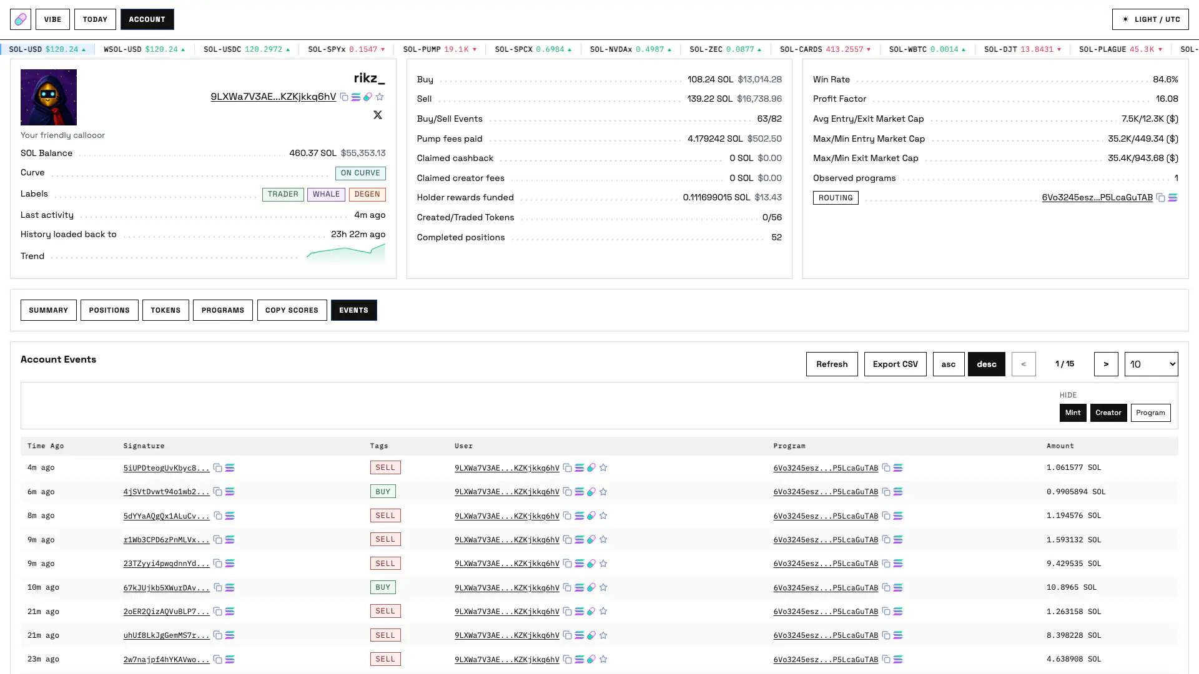This screenshot has width=1199, height=674.
Task: Open the program explorer icon in the 4m ago row
Action: [x=898, y=467]
